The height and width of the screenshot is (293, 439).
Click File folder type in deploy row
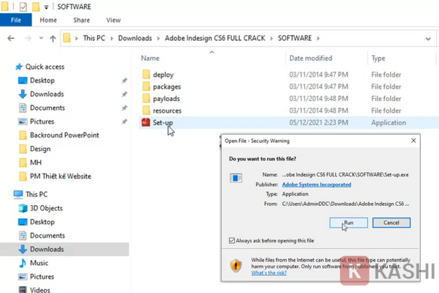pos(386,75)
